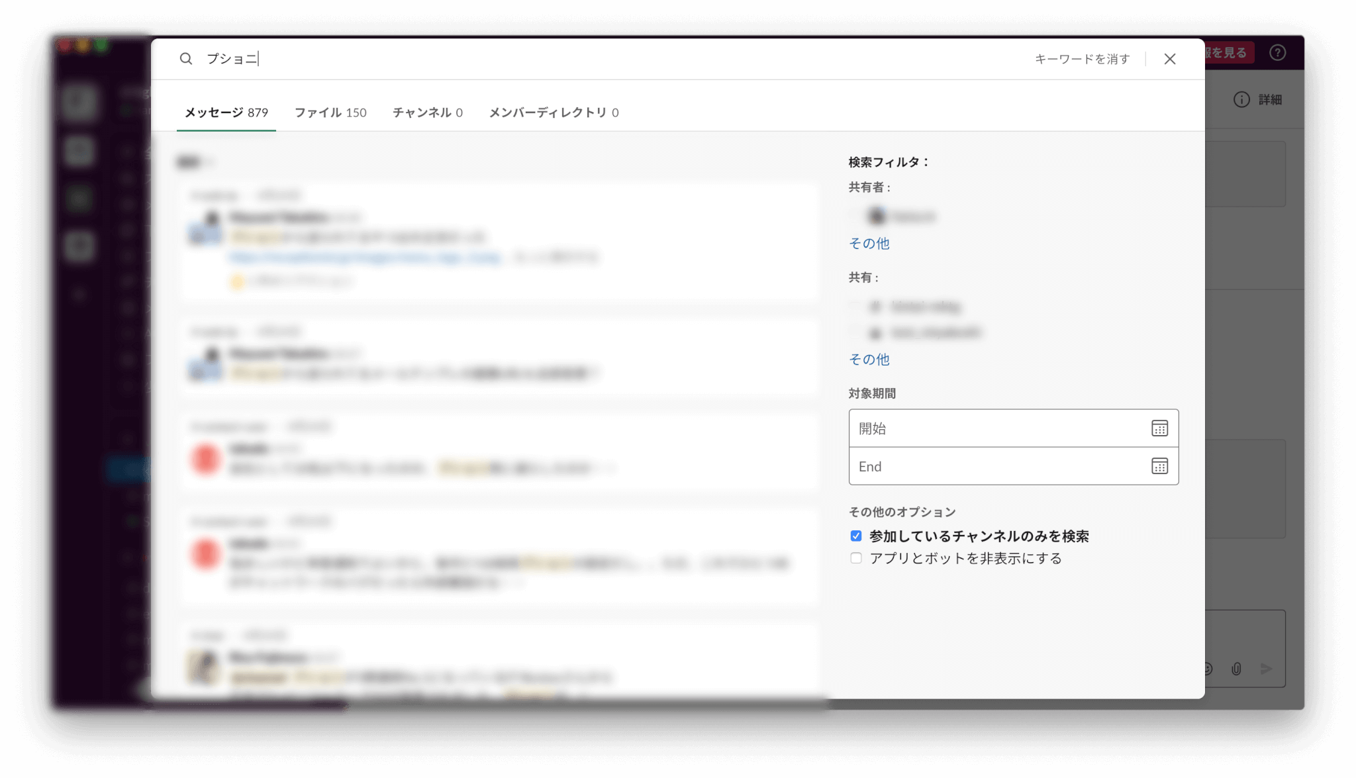The image size is (1356, 778).
Task: Click キーワードを消す to clear search
Action: 1082,59
